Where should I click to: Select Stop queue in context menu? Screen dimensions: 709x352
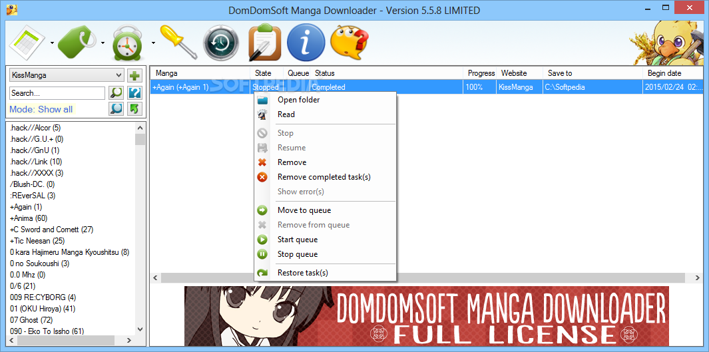click(325, 254)
